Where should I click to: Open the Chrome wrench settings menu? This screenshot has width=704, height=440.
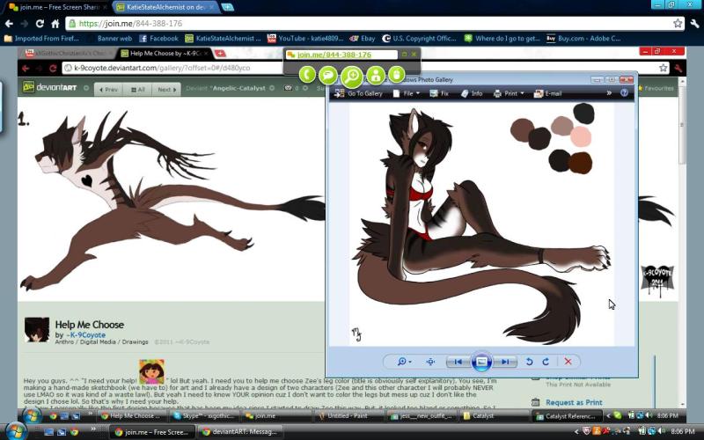click(694, 24)
